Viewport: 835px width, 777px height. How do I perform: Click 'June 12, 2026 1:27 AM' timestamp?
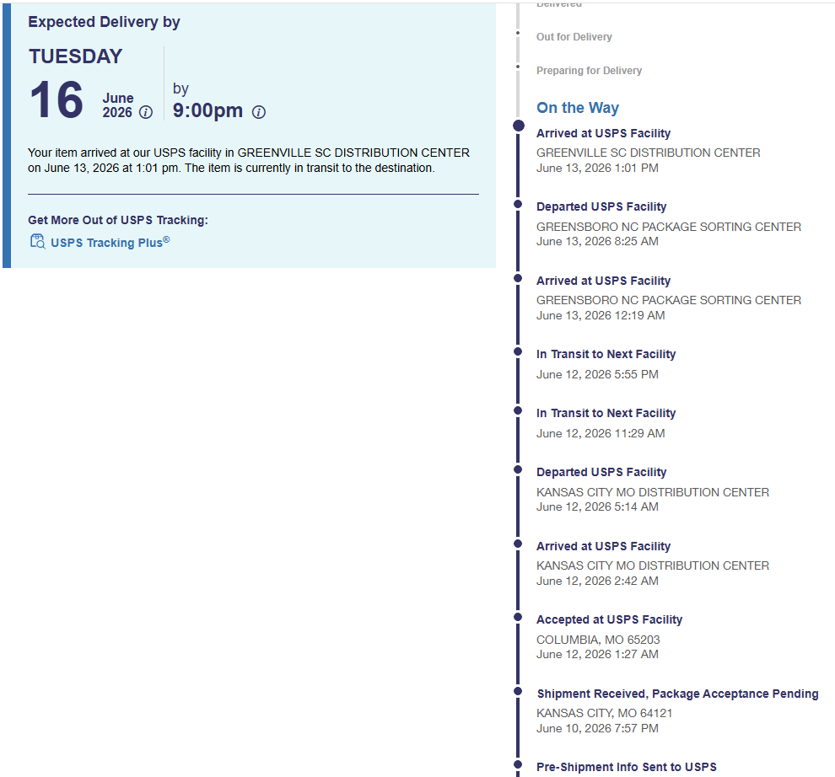pyautogui.click(x=597, y=655)
